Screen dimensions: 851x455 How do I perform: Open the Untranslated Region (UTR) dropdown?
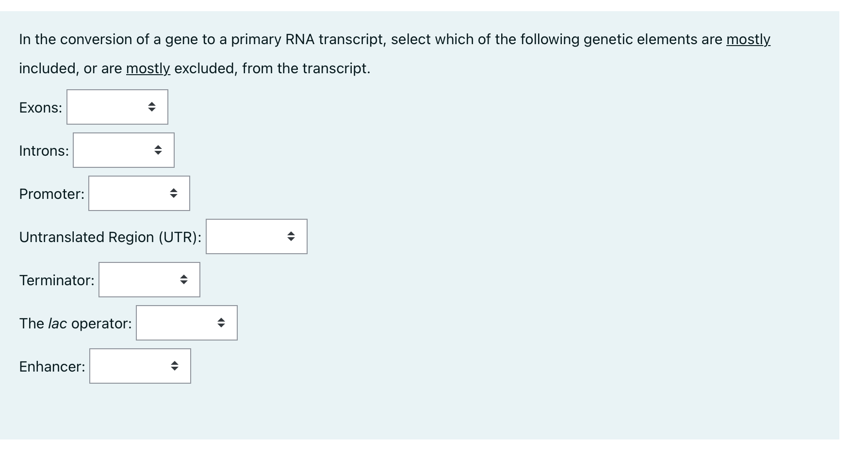click(256, 236)
